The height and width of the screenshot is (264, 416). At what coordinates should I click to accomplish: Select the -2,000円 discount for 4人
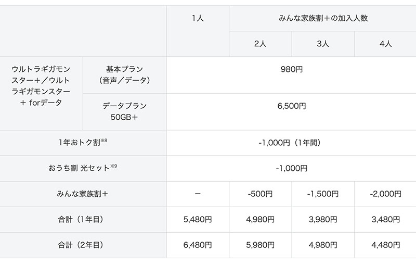[385, 194]
